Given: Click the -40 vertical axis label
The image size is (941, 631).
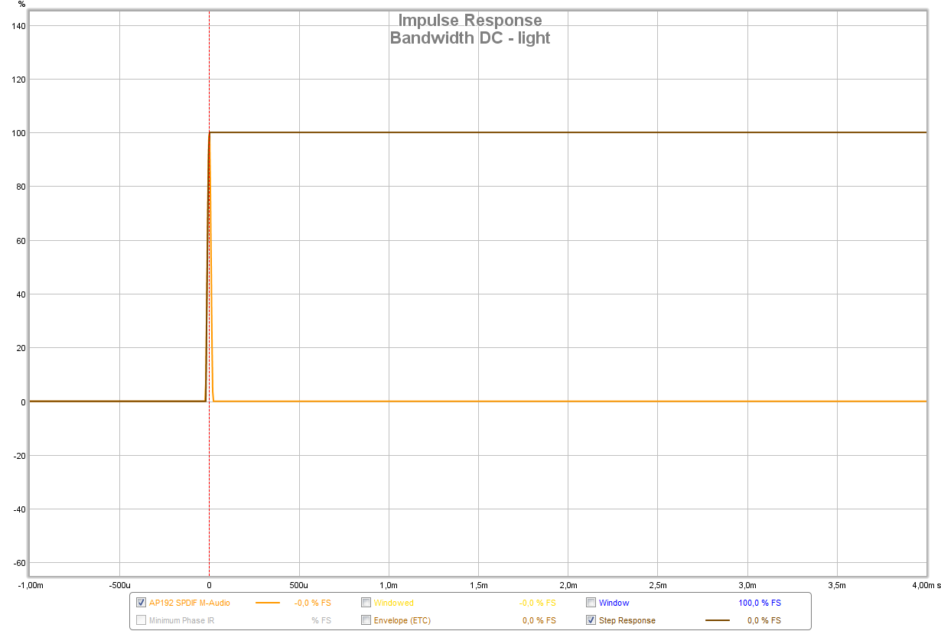Looking at the screenshot, I should [x=19, y=509].
